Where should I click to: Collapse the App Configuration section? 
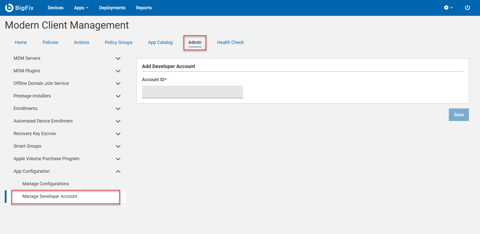[x=118, y=171]
